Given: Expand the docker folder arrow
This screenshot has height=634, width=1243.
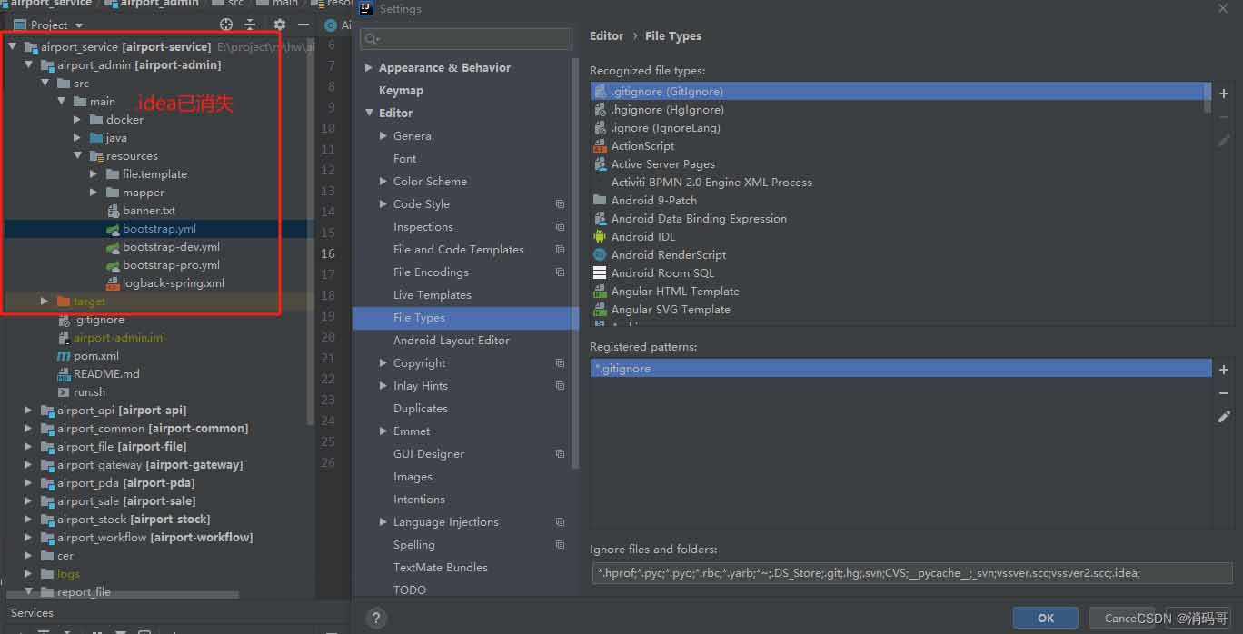Looking at the screenshot, I should (x=78, y=120).
